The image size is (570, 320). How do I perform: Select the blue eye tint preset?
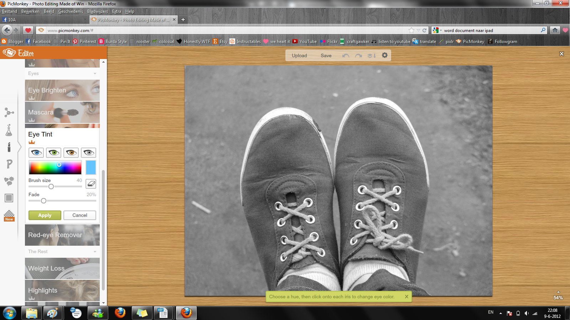coord(36,153)
